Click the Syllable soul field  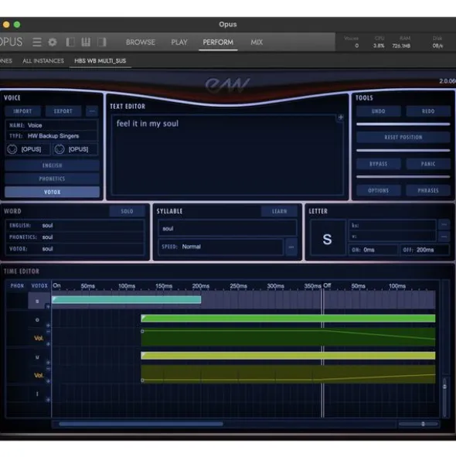tap(227, 229)
